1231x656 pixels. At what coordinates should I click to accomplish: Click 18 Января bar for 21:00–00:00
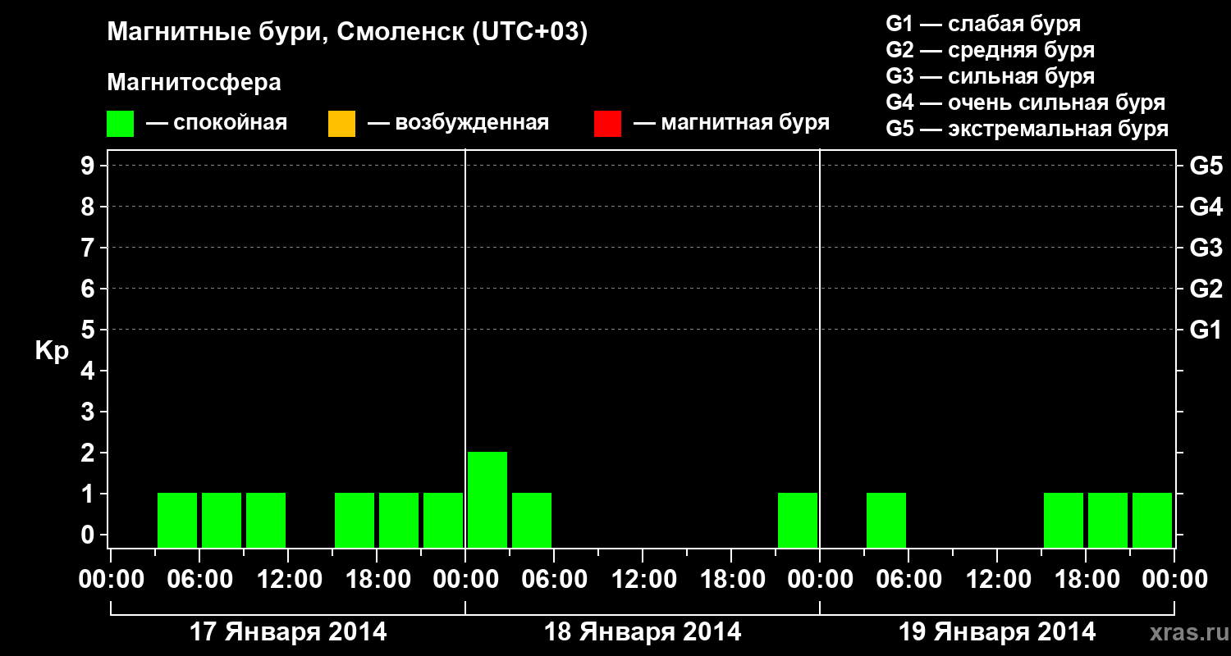tap(798, 520)
